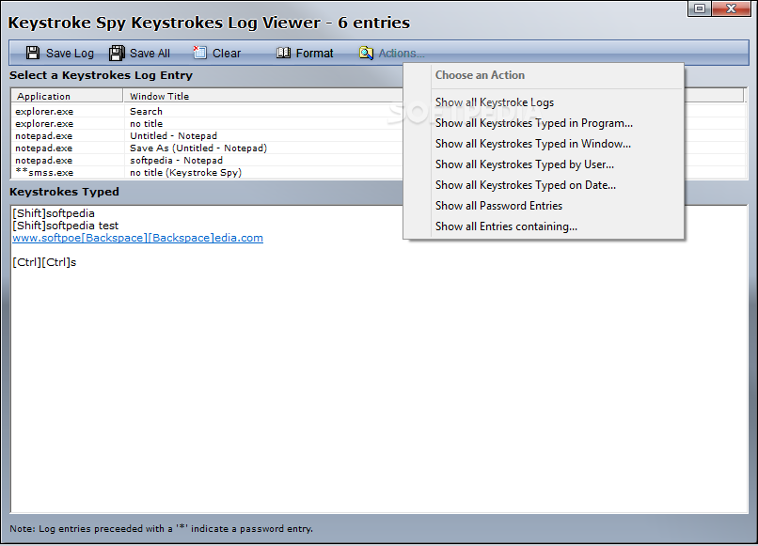The image size is (758, 546).
Task: Close the Keystrokes Log Viewer window
Action: click(x=731, y=8)
